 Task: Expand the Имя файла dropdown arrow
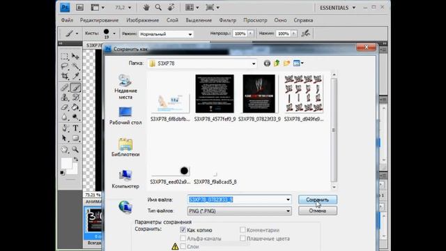[x=288, y=200]
